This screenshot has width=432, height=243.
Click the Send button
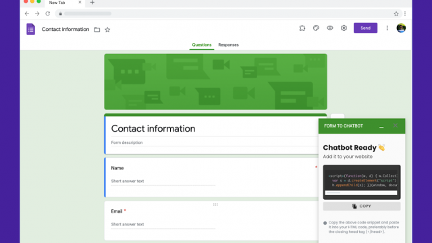coord(365,28)
